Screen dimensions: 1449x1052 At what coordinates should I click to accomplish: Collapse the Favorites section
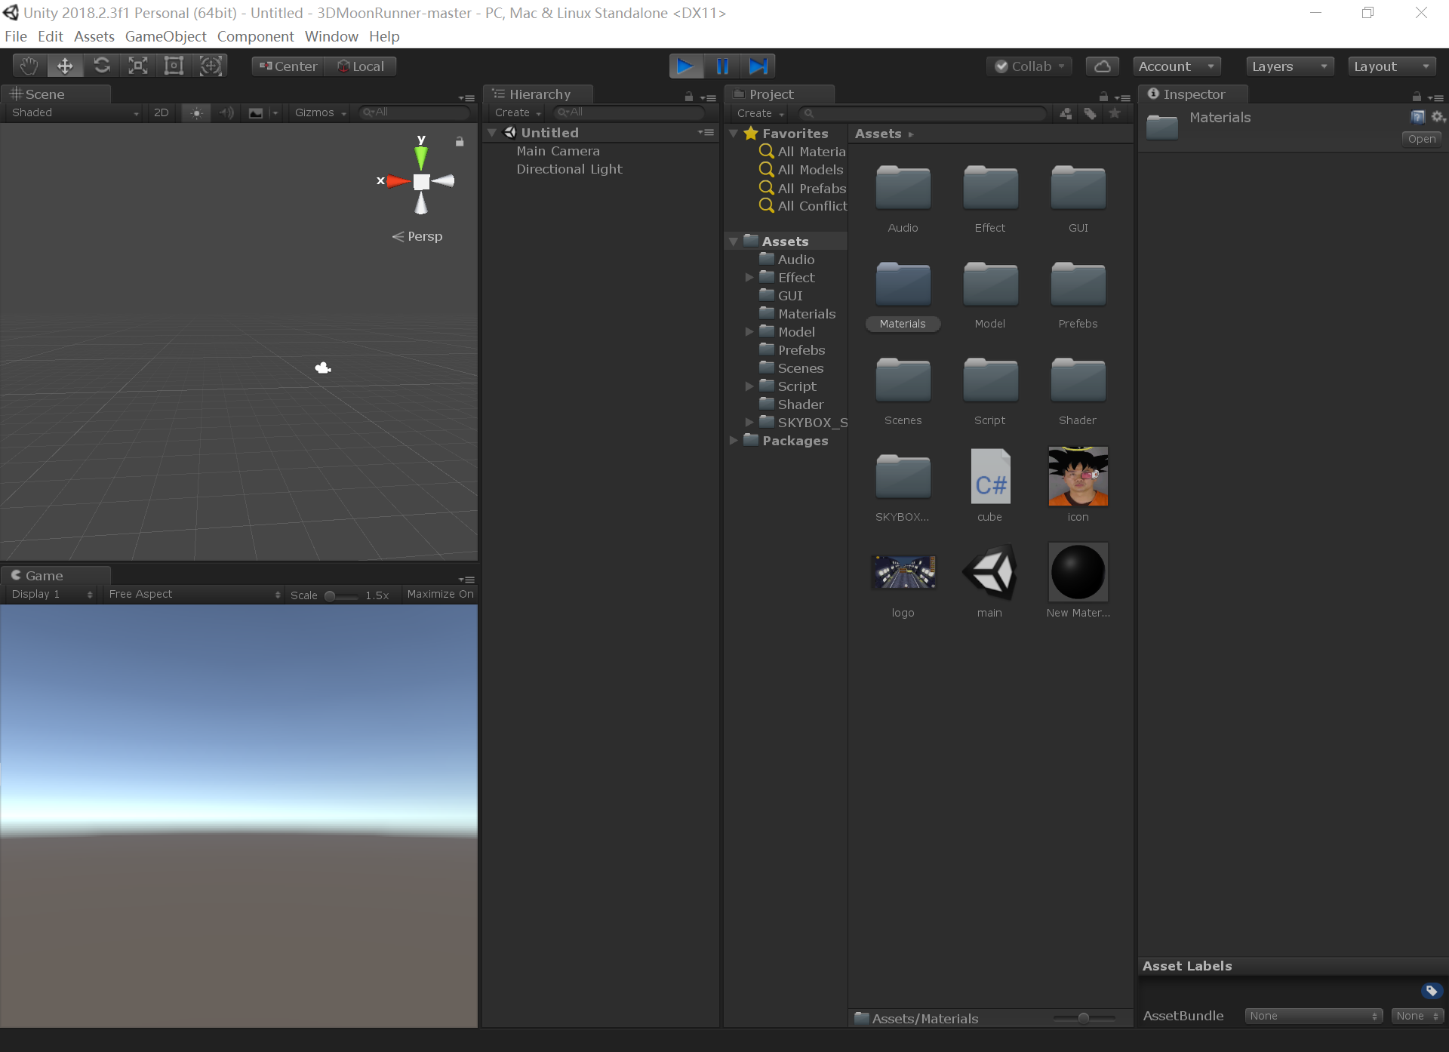click(x=734, y=134)
